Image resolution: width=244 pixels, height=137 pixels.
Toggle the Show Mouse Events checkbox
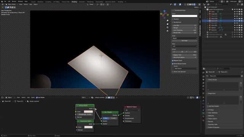173,64
